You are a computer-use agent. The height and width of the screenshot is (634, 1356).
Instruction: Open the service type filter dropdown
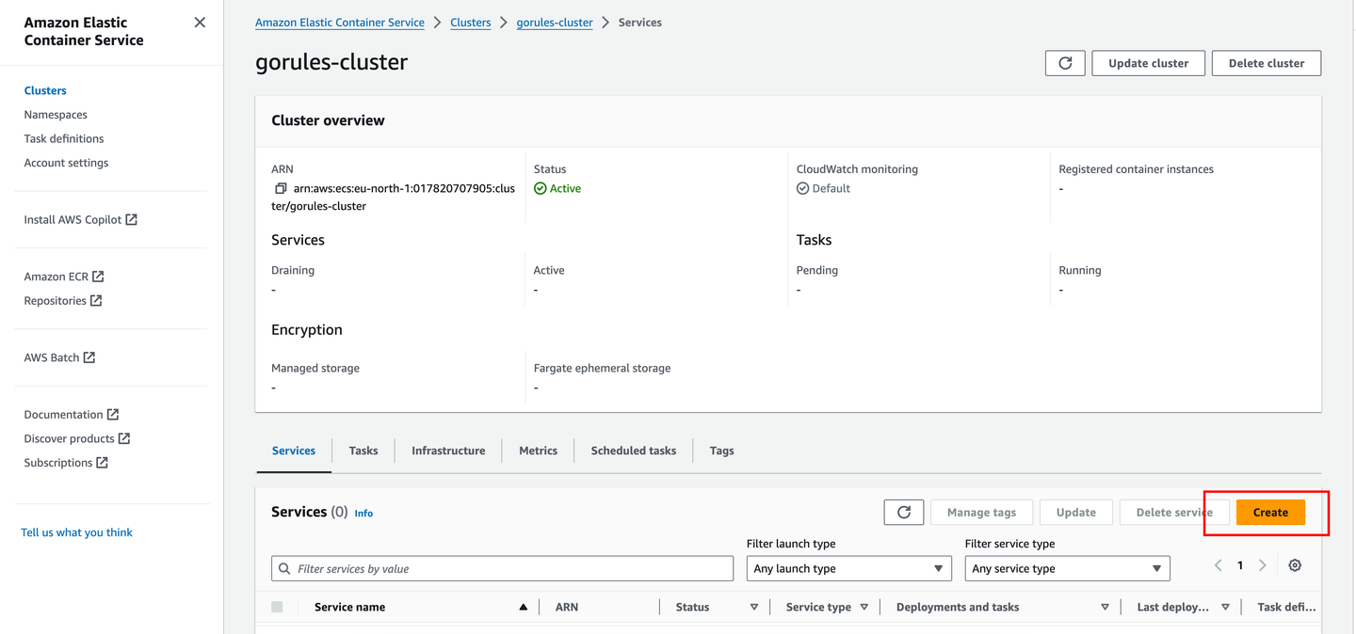pos(1067,568)
